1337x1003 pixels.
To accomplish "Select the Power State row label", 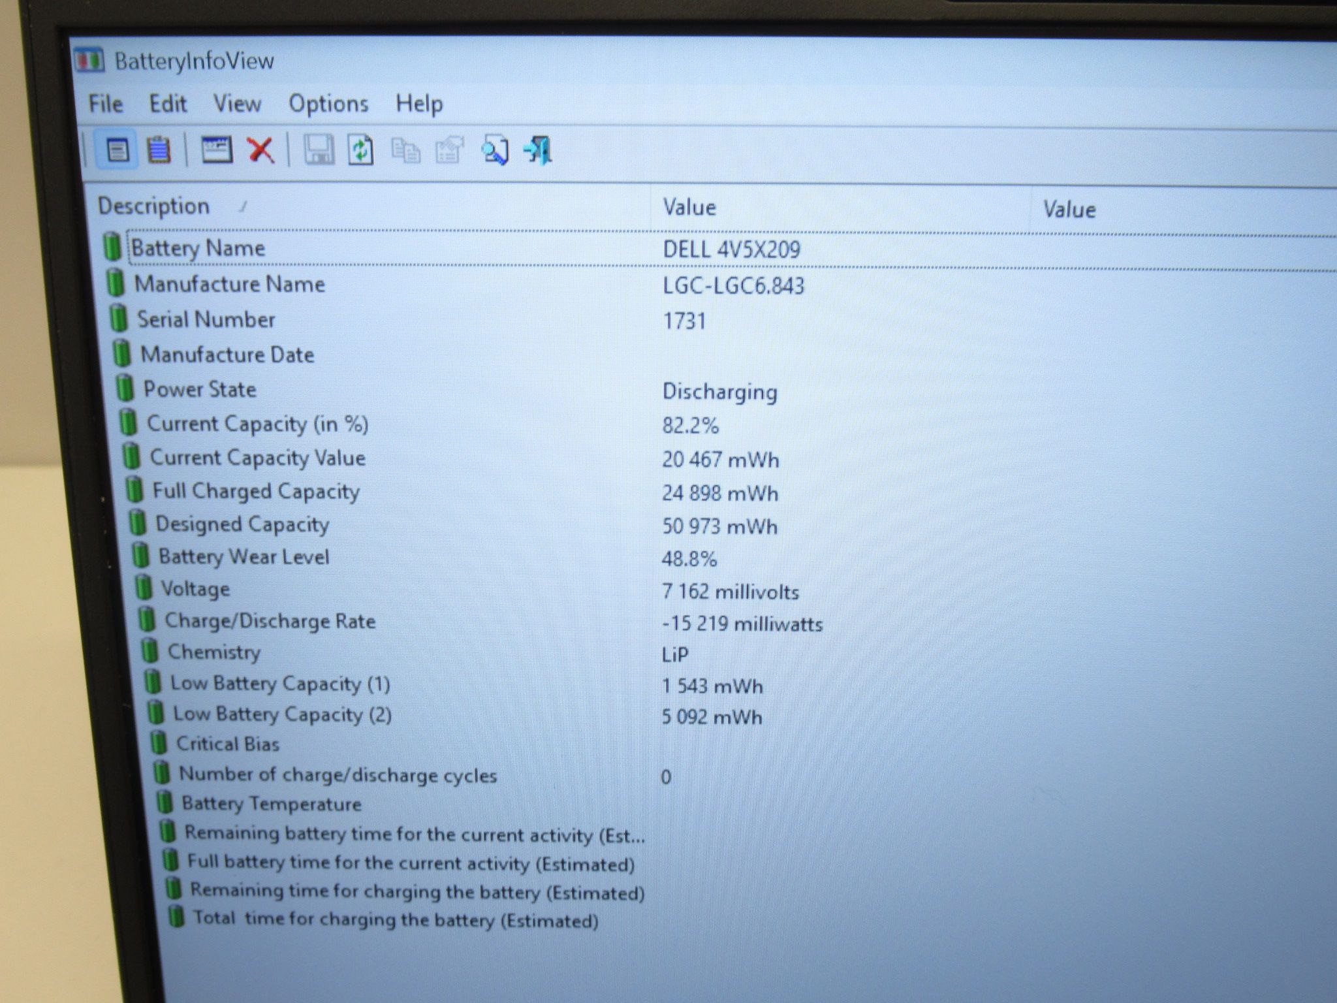I will (x=200, y=389).
